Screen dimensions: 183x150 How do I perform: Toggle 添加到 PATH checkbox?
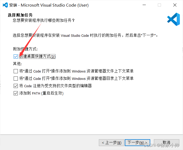point(16,93)
